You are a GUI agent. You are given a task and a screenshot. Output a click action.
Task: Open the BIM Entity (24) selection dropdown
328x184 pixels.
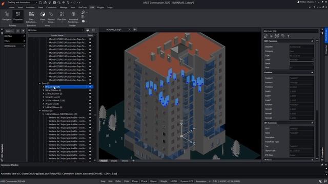click(x=291, y=31)
